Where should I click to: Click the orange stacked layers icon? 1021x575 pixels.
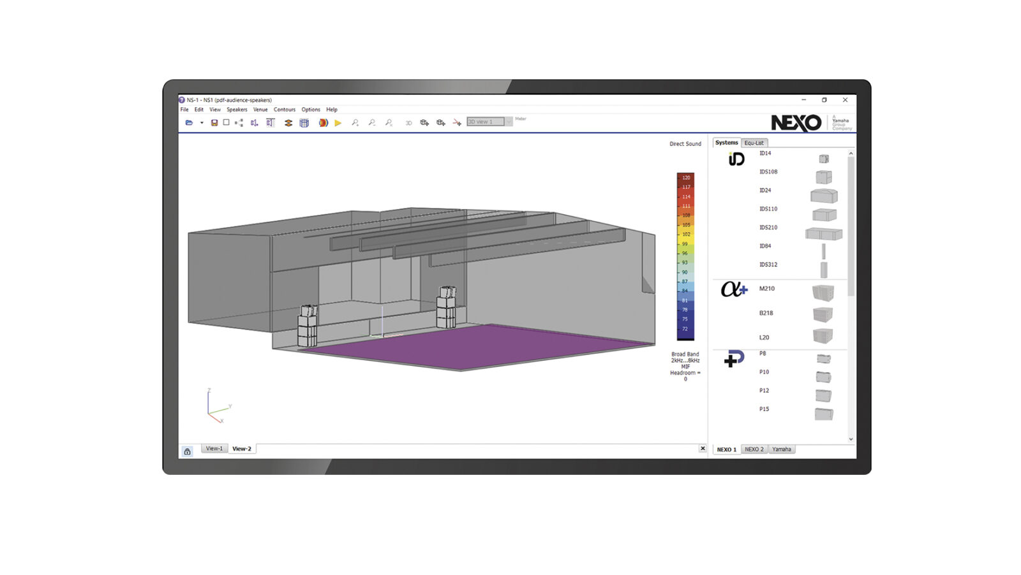288,122
